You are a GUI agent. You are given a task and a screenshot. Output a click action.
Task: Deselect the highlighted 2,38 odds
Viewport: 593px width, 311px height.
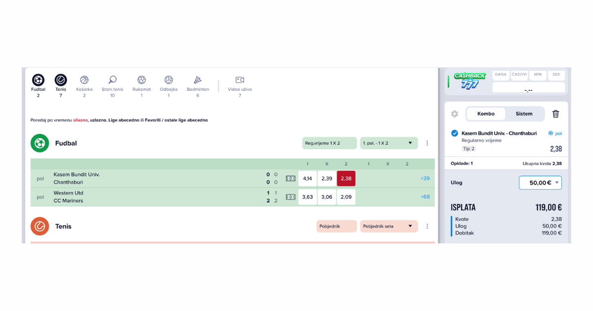click(x=346, y=179)
